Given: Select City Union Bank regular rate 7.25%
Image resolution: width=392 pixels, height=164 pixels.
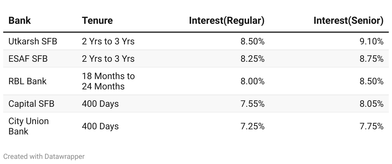Looking at the screenshot, I should click(x=252, y=126).
